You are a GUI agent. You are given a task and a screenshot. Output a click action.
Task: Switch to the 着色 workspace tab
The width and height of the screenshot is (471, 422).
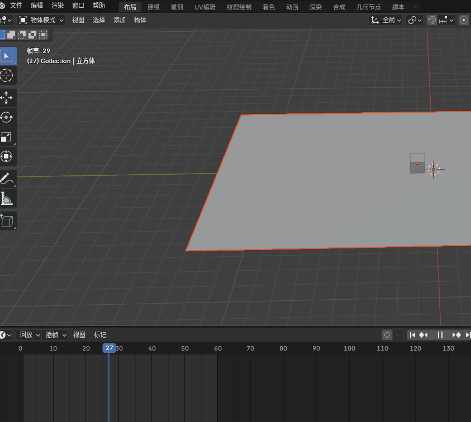(x=269, y=7)
